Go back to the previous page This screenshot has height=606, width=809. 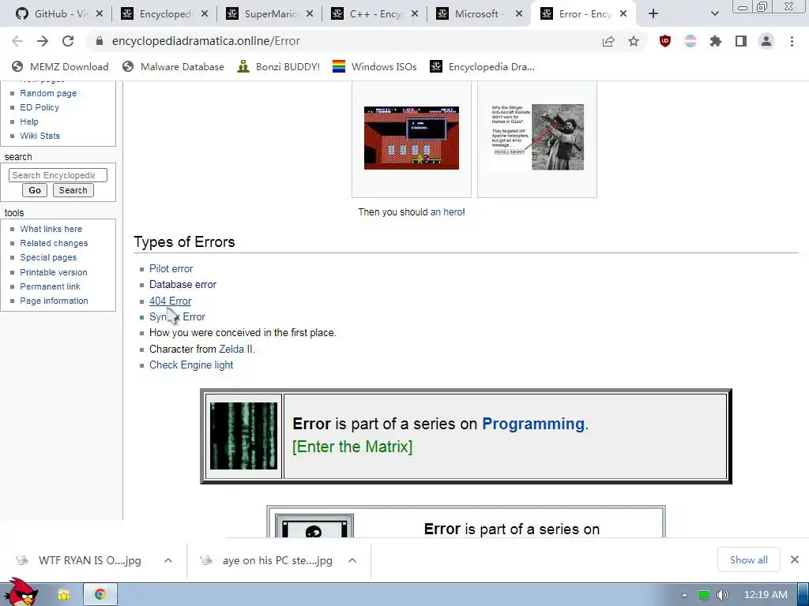coord(17,41)
